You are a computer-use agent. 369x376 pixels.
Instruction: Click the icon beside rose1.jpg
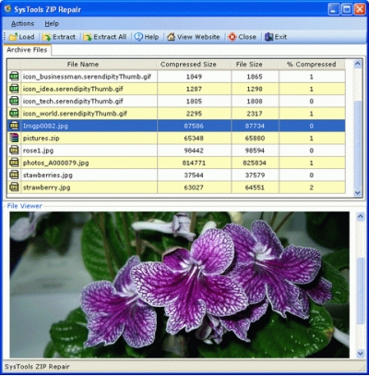click(14, 151)
